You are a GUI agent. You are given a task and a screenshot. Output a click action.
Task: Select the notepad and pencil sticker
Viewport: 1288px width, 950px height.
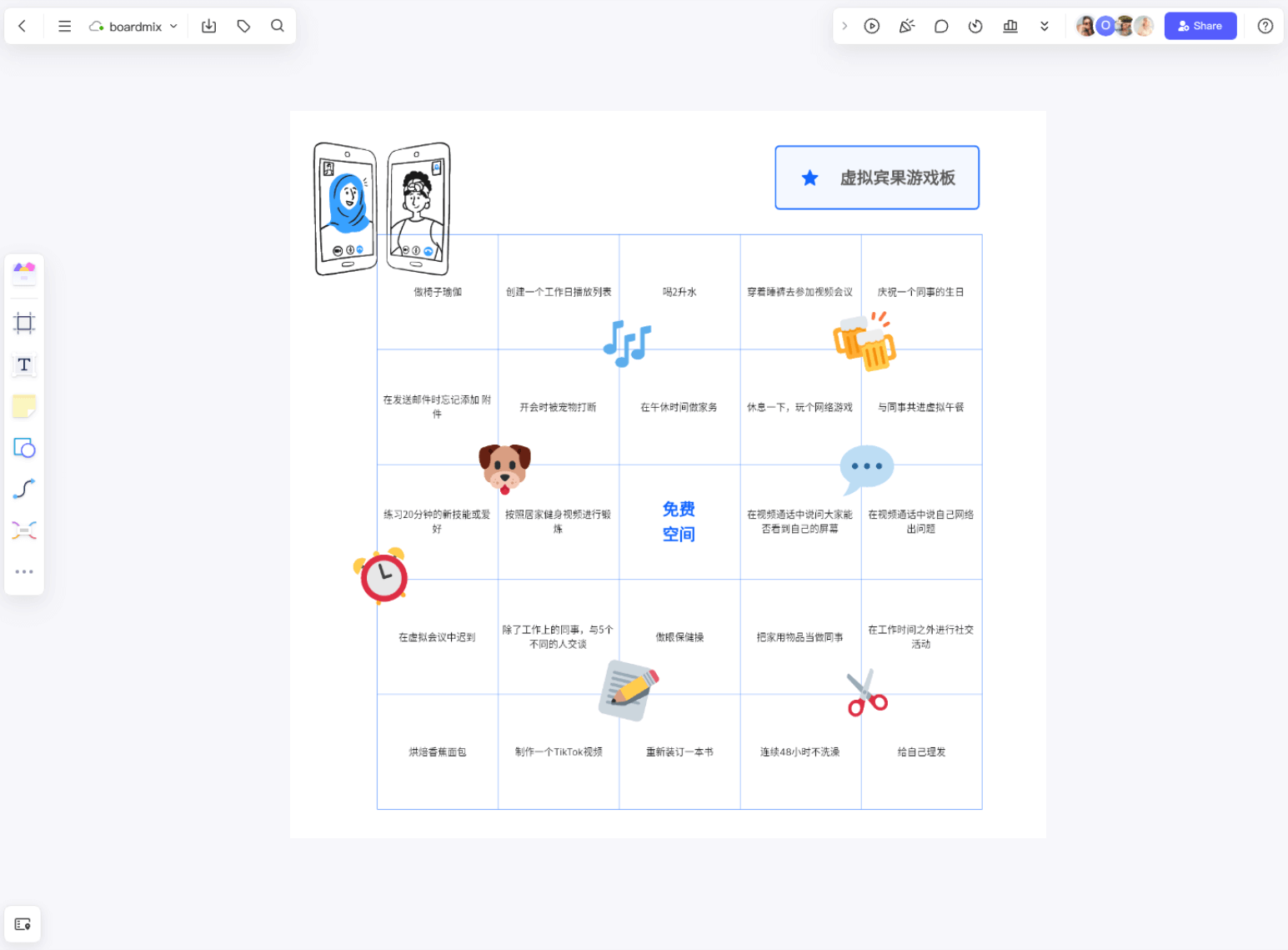point(629,691)
